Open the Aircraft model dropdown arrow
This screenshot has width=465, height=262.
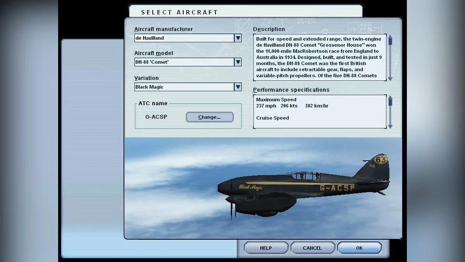coord(238,62)
